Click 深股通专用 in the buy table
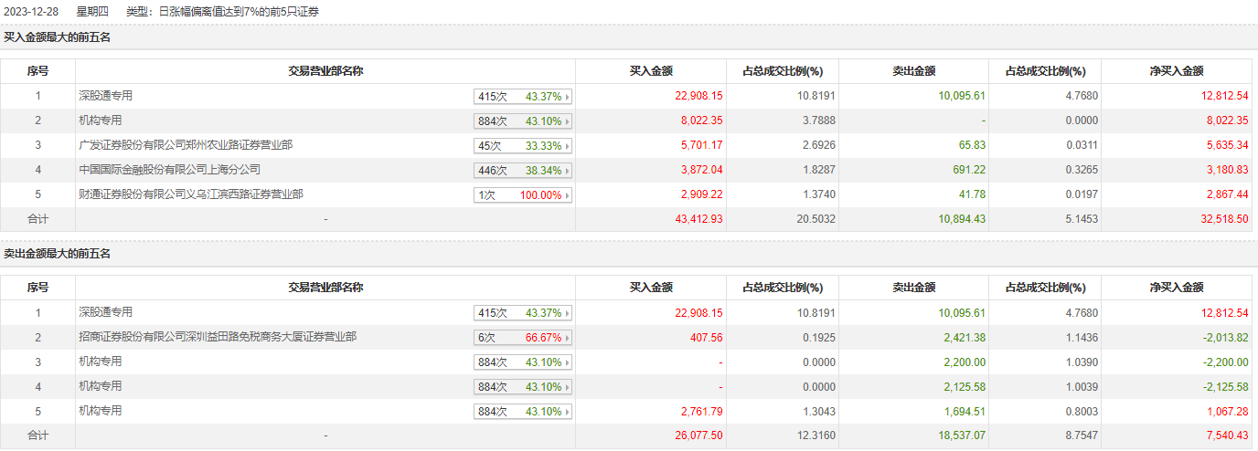 click(106, 96)
